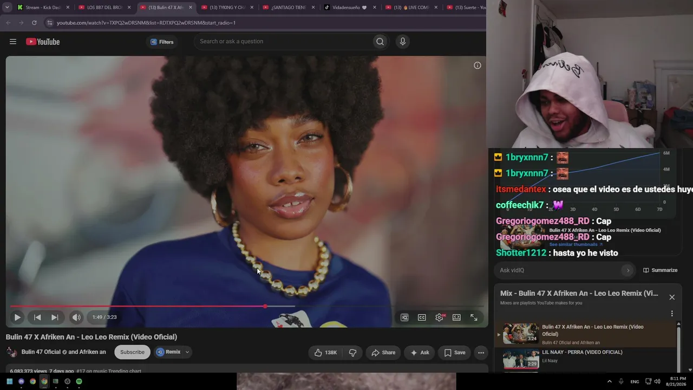Open Bulin 47 Oficial channel avatar

[x=11, y=352]
